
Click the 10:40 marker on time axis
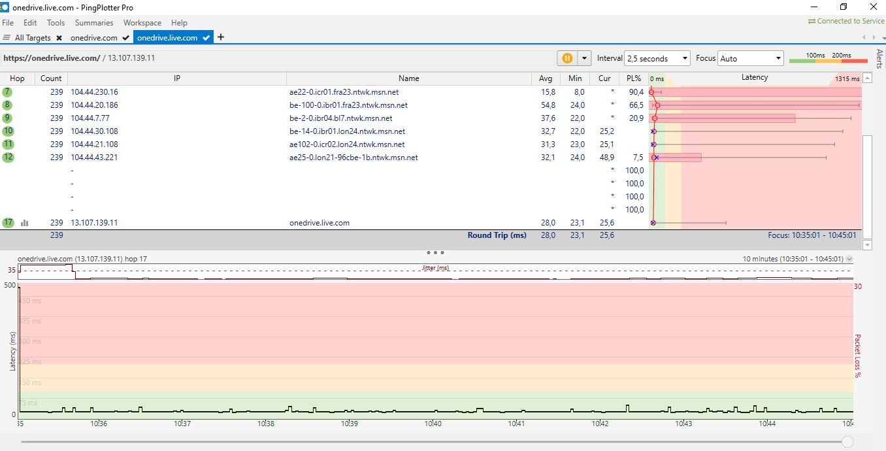[433, 424]
